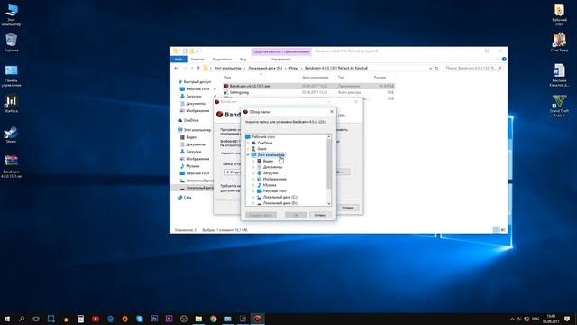Open Task View from the taskbar

pyautogui.click(x=36, y=319)
